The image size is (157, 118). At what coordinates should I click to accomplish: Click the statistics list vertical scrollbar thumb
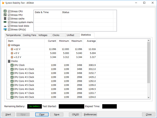click(x=148, y=62)
